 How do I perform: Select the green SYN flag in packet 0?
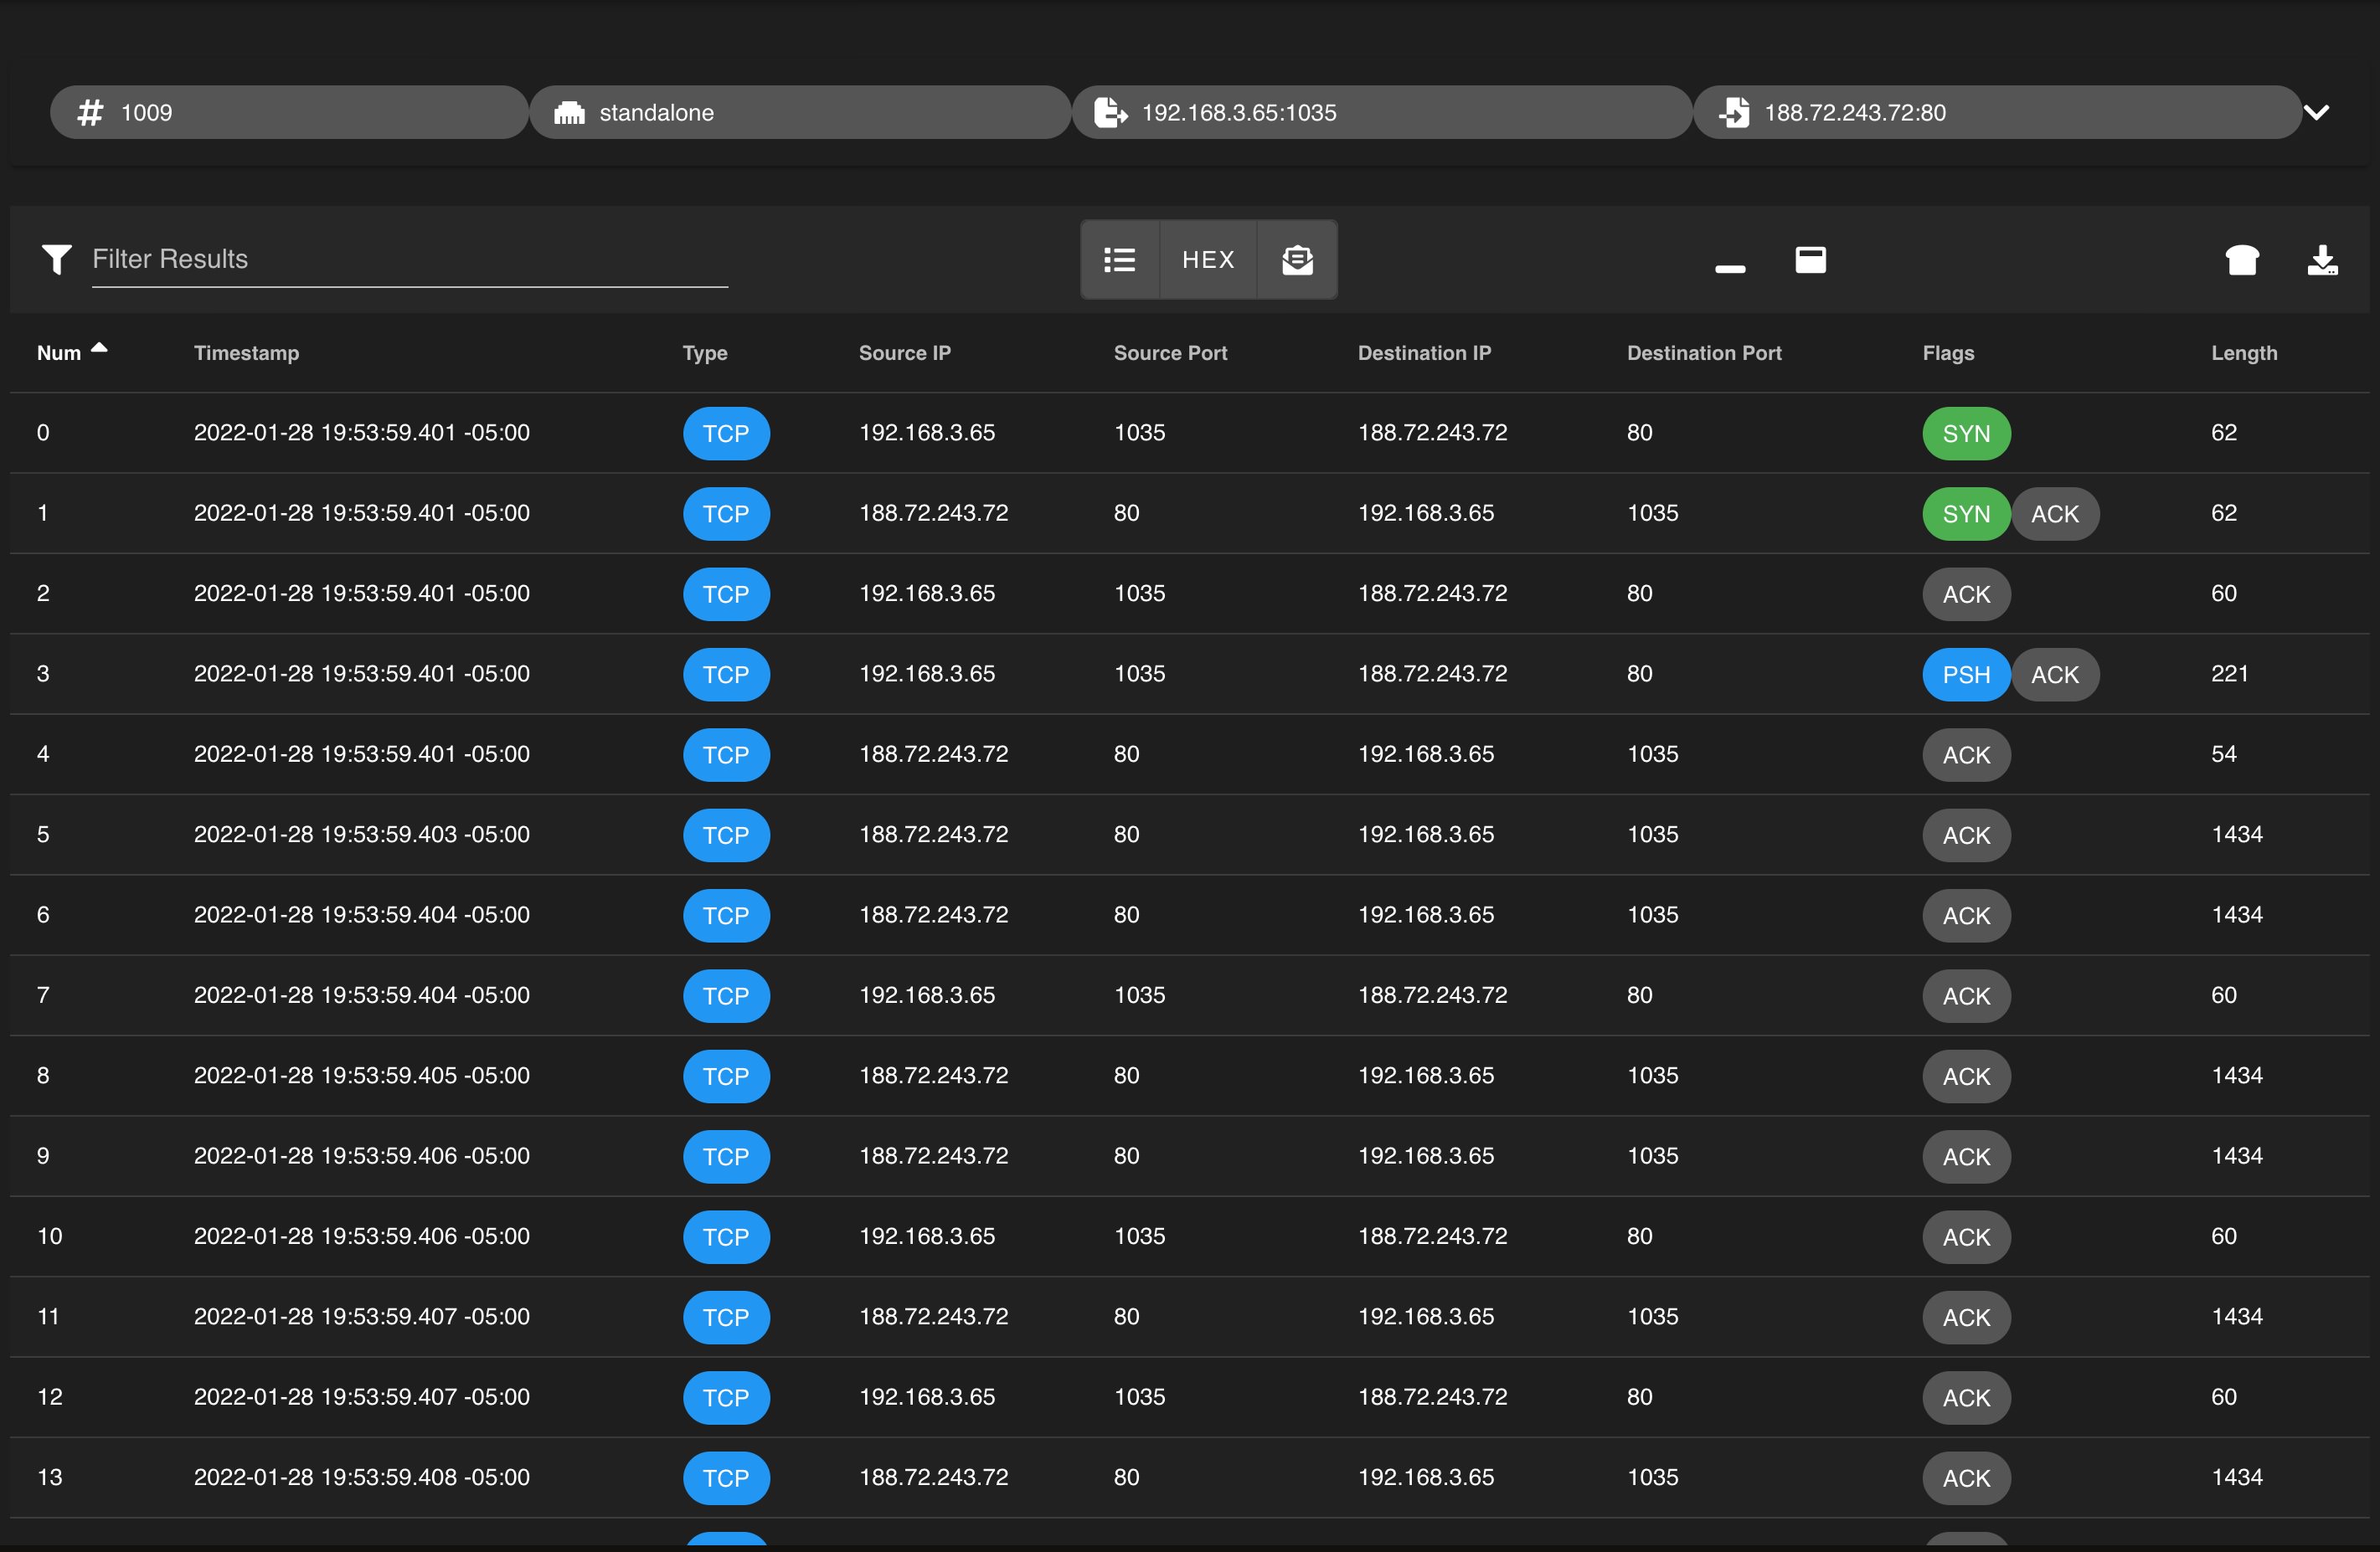pyautogui.click(x=1965, y=434)
